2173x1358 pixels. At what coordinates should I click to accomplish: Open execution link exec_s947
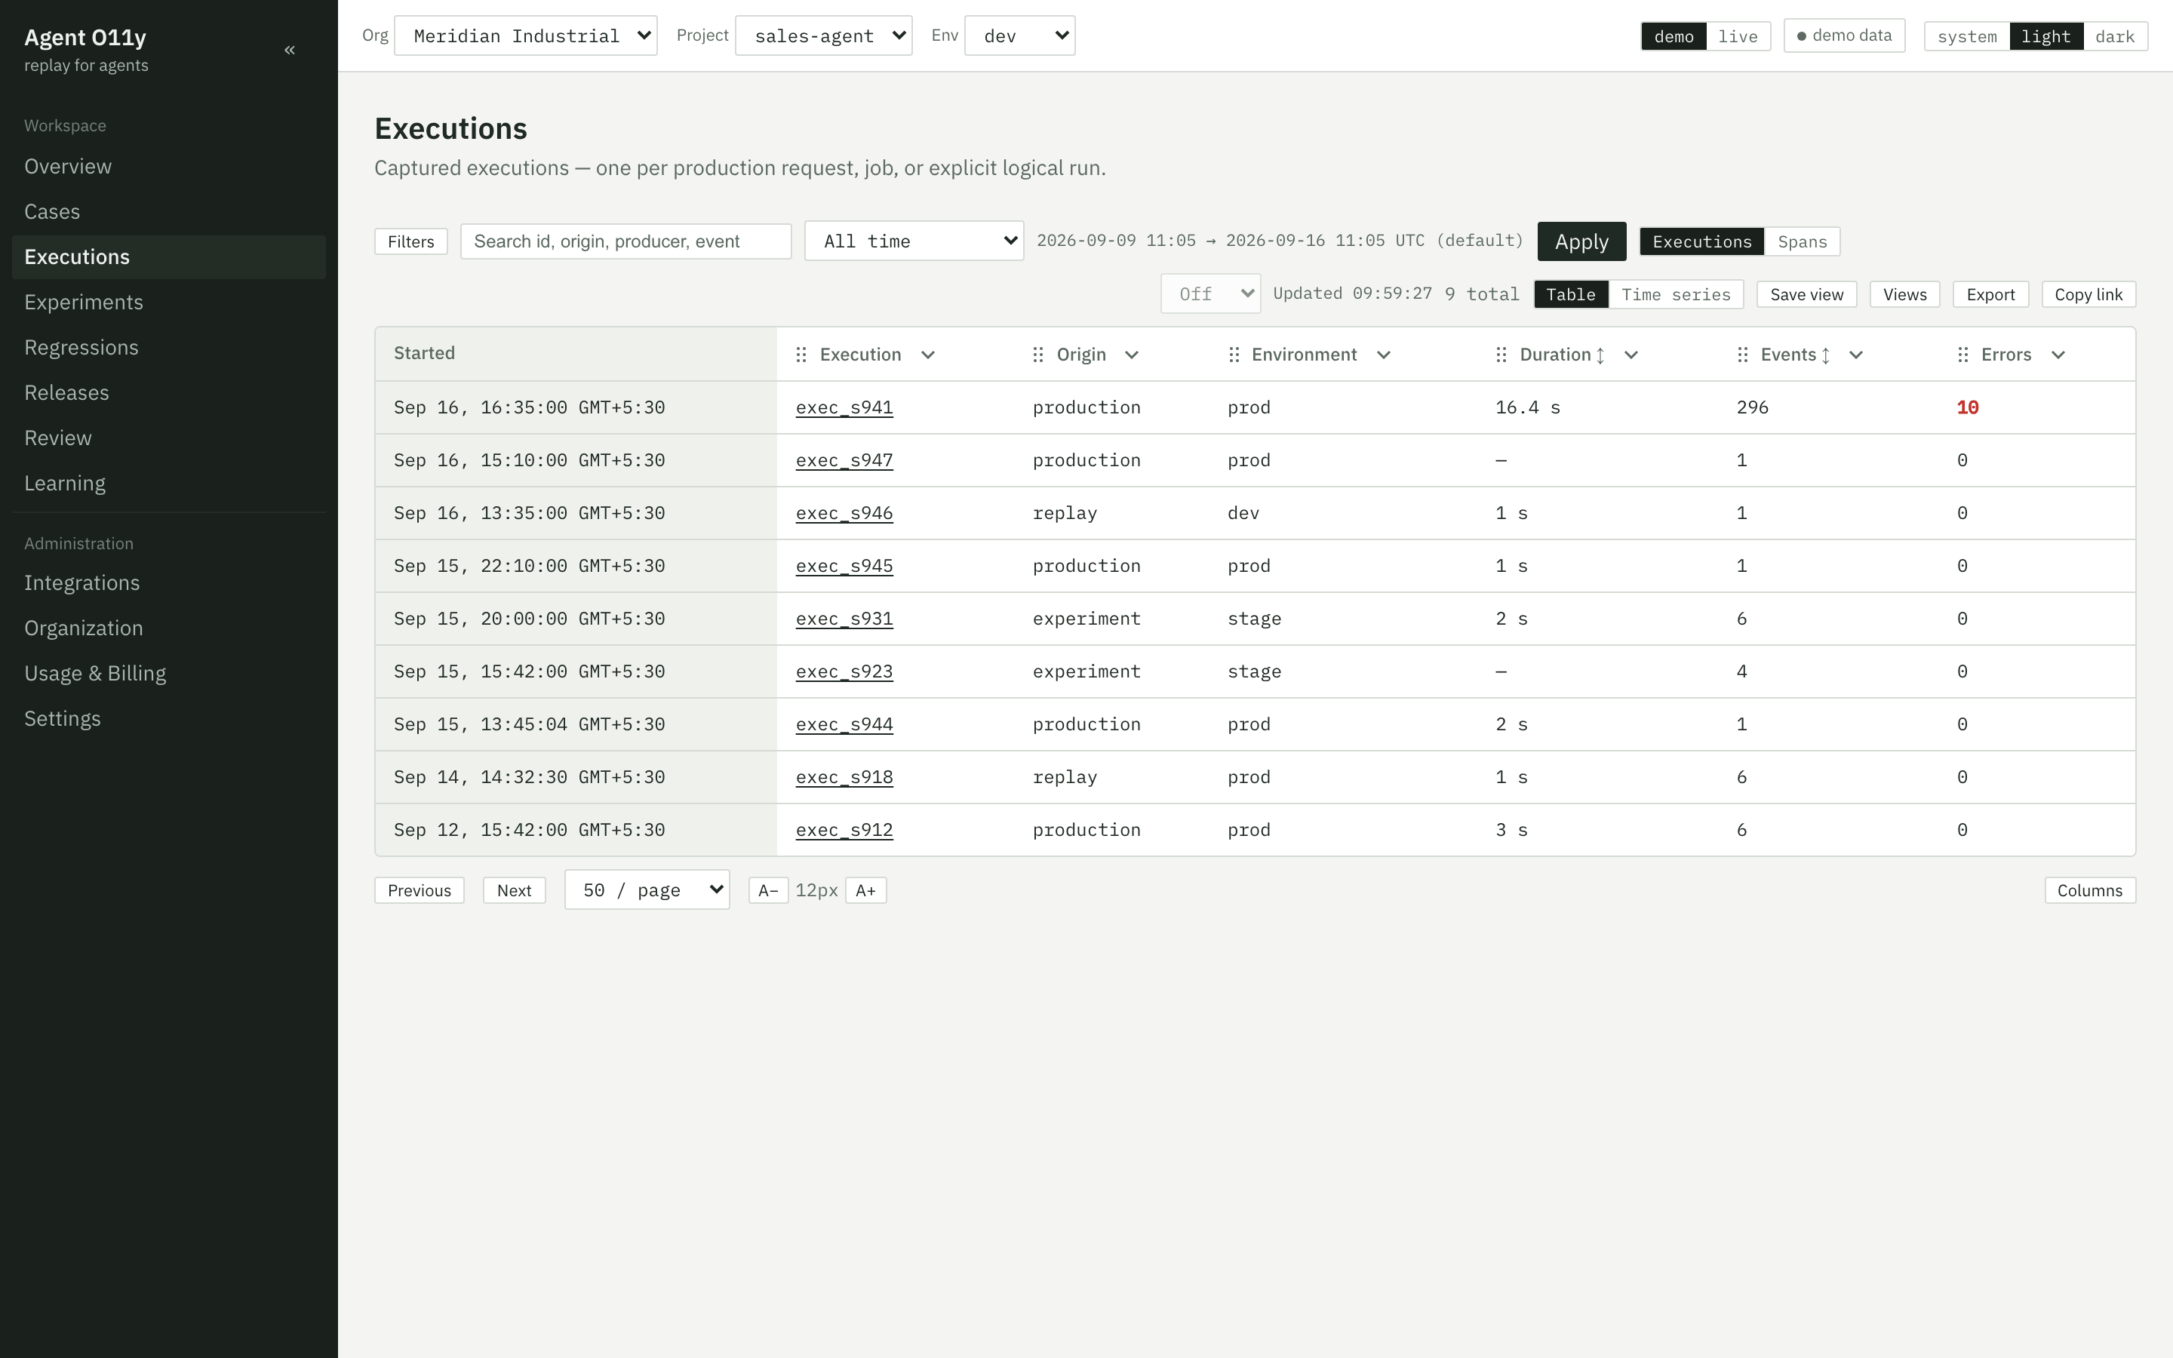pyautogui.click(x=844, y=461)
